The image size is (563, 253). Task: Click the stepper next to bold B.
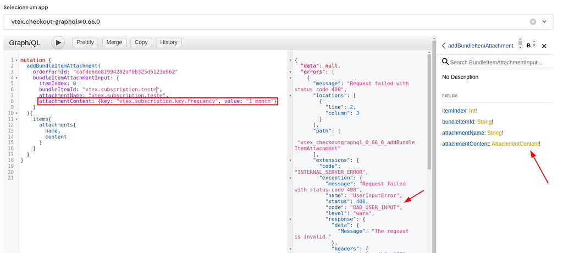click(534, 44)
